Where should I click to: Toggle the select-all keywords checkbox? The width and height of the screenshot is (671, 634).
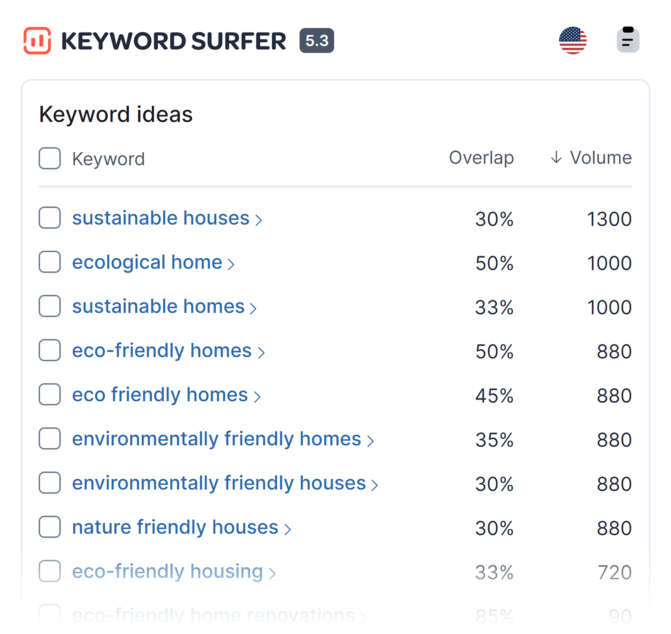coord(49,158)
